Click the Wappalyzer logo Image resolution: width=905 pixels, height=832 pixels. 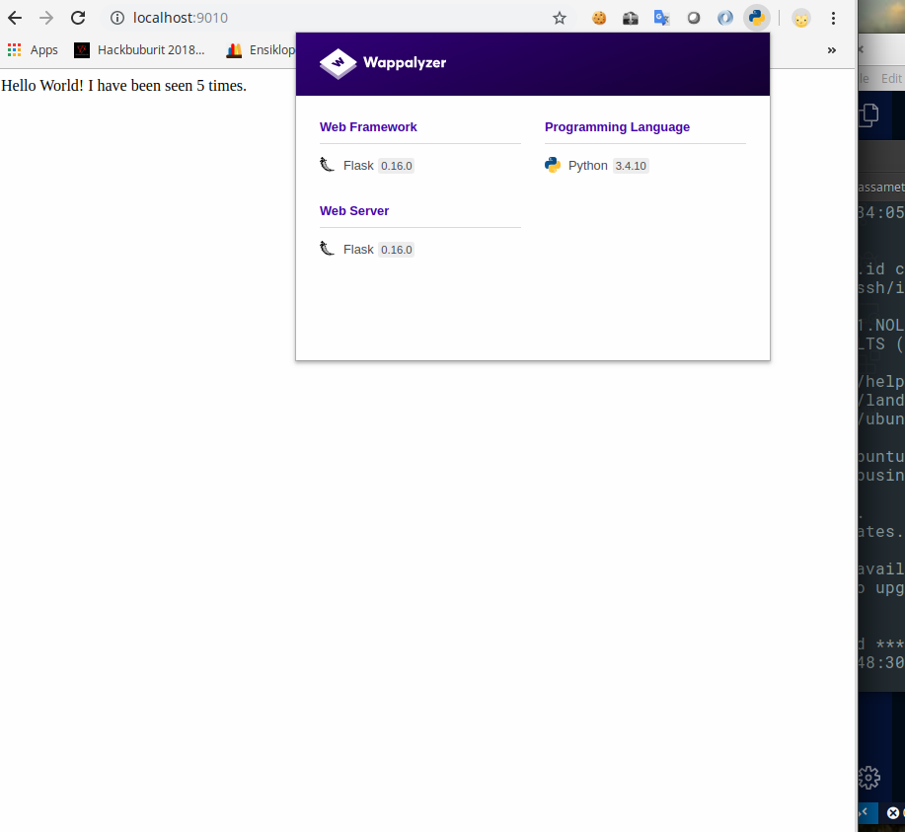(339, 63)
